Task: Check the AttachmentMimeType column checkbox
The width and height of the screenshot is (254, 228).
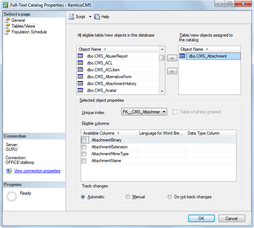Action: 84,154
